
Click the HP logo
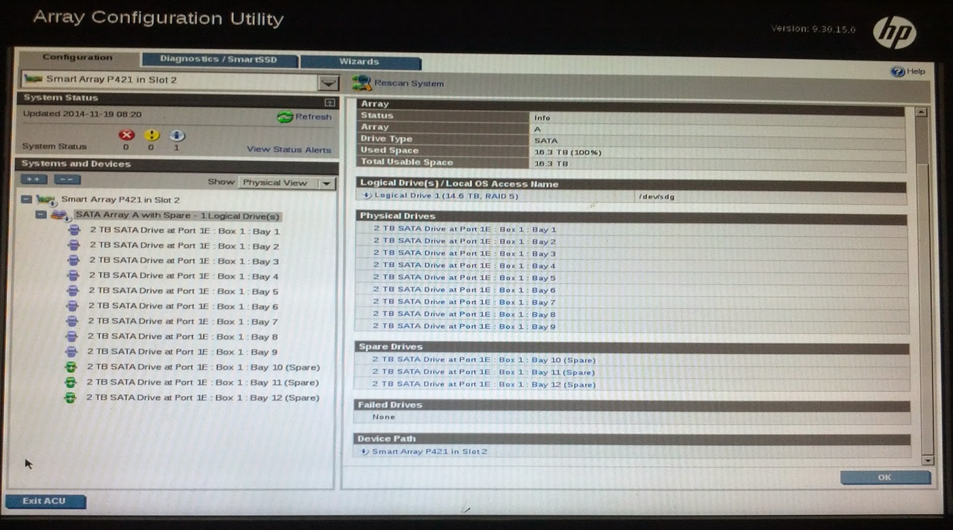(x=894, y=32)
